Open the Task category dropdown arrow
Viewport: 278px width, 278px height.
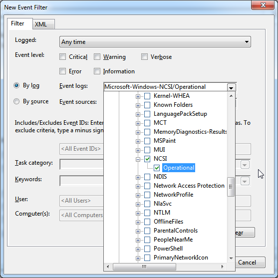click(x=245, y=165)
